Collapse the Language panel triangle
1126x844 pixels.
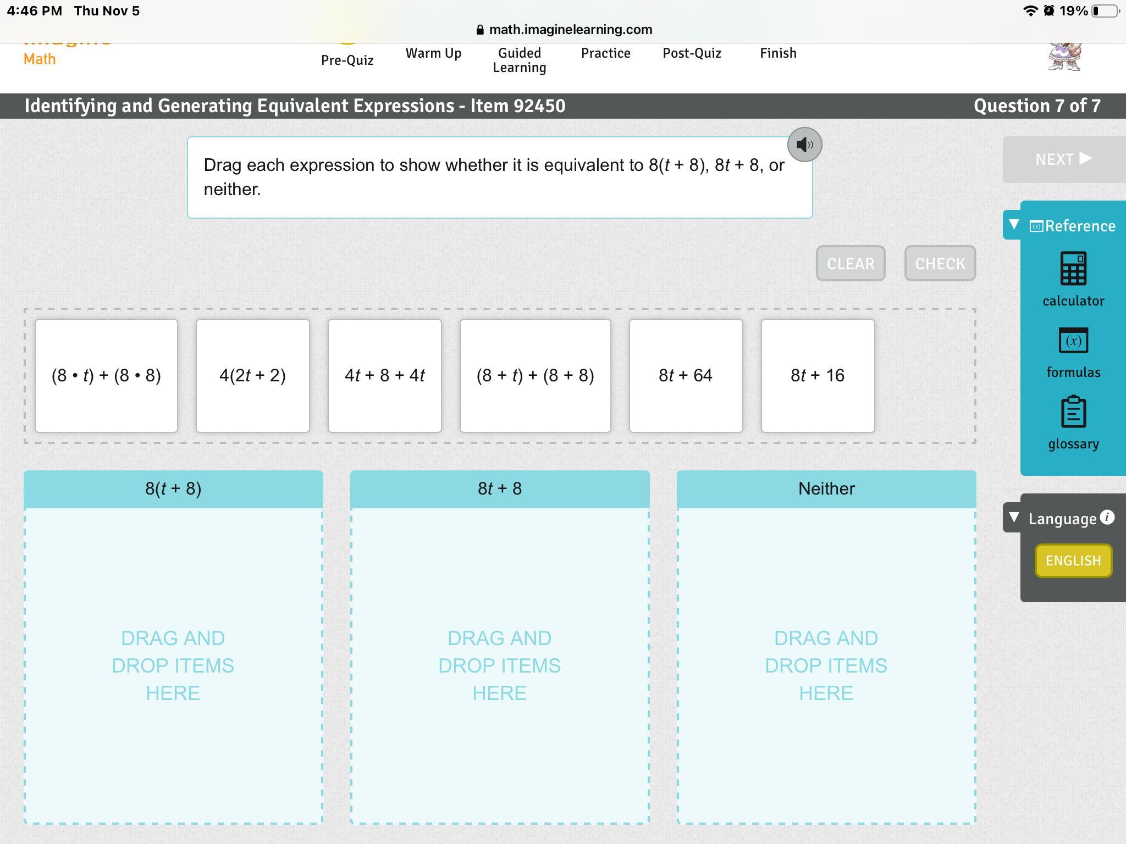(x=1014, y=518)
